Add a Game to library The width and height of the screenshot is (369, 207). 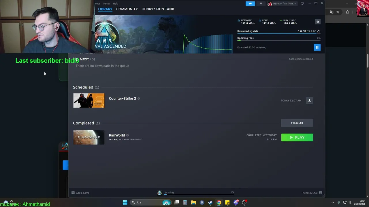(80, 193)
